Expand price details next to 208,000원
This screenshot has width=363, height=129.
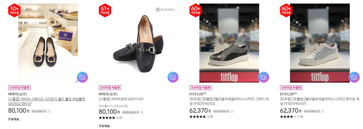tap(142, 112)
